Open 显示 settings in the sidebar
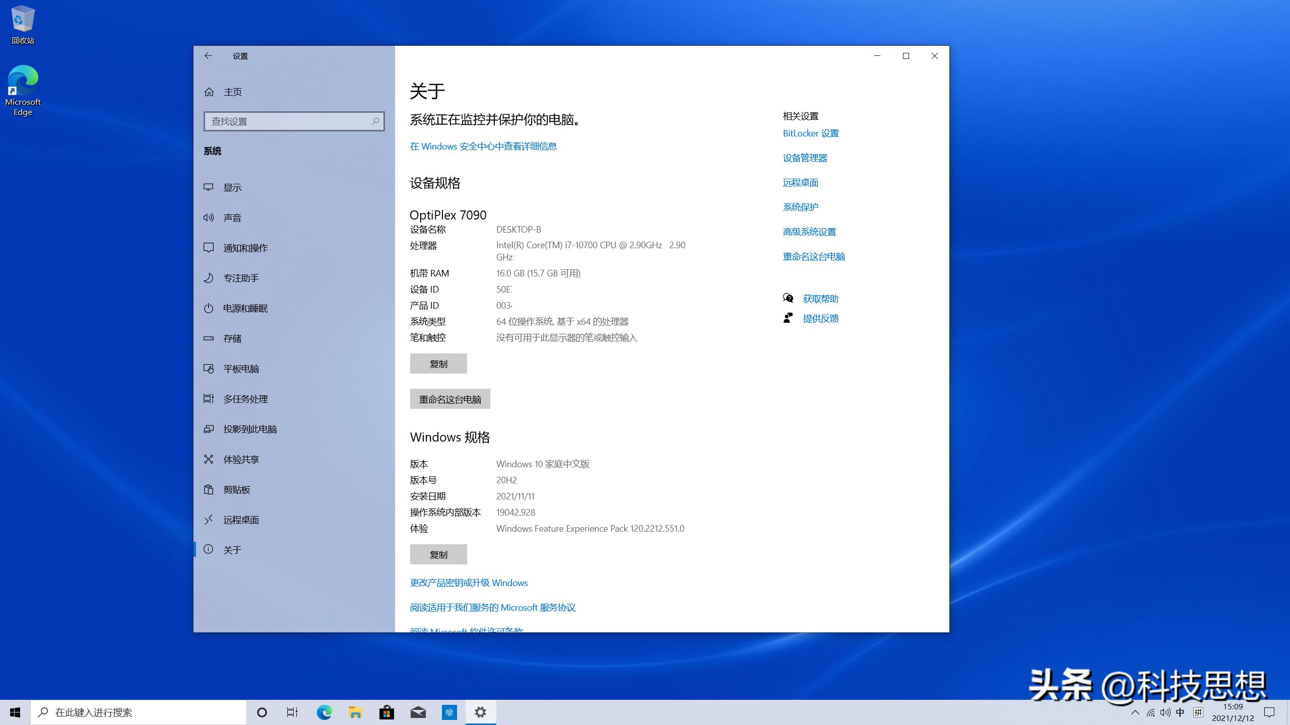The image size is (1290, 725). tap(232, 187)
